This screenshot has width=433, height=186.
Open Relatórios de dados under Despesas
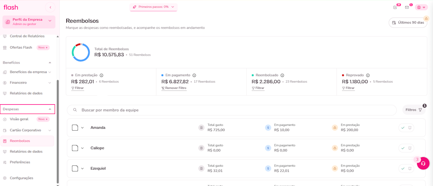(x=27, y=151)
